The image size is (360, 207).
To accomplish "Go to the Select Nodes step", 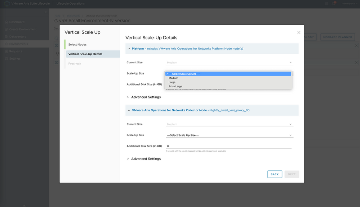I will click(x=77, y=45).
